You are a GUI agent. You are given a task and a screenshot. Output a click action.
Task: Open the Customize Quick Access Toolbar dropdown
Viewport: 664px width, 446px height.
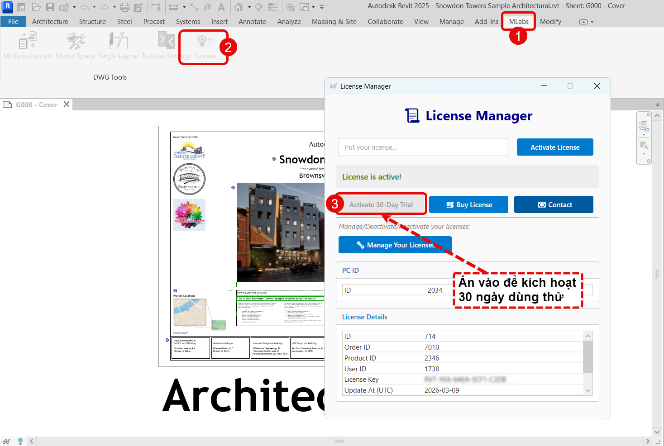point(322,7)
